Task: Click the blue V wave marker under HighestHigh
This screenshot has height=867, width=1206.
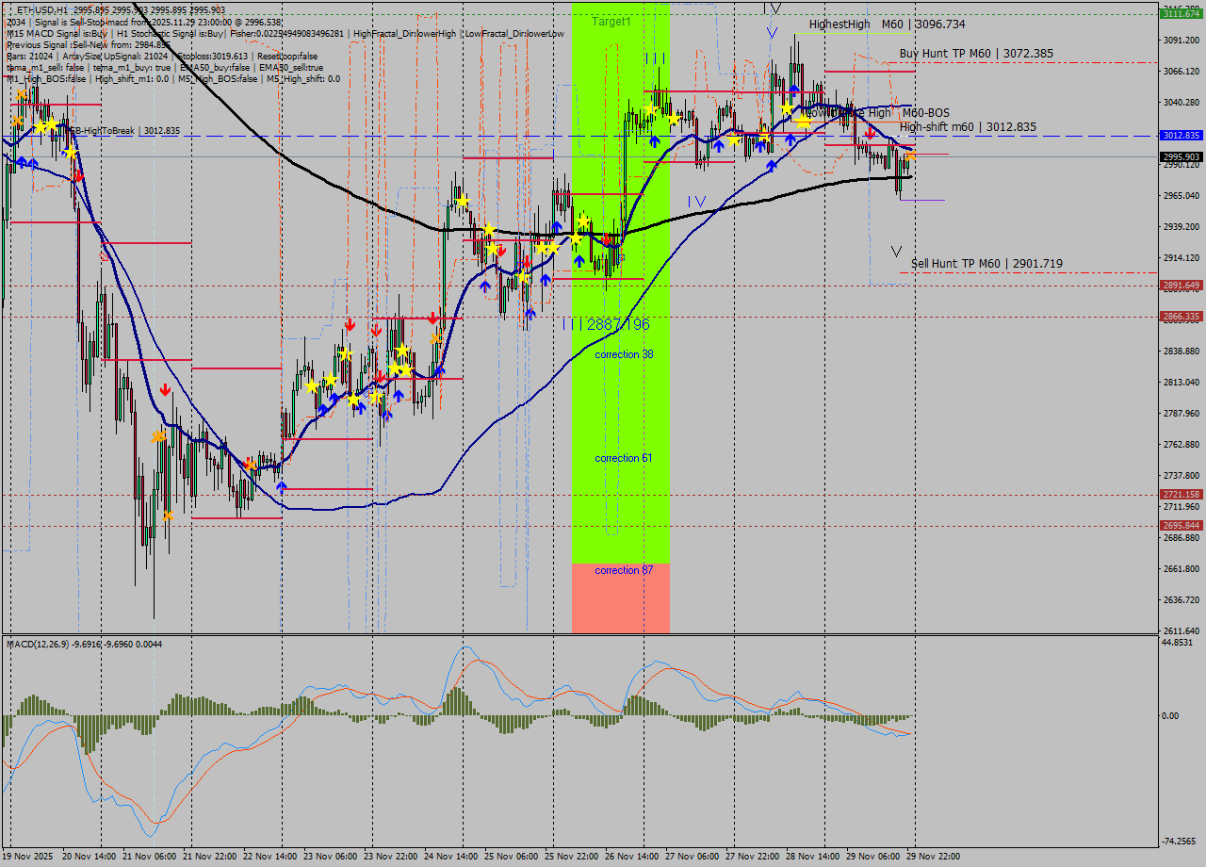Action: click(x=772, y=33)
